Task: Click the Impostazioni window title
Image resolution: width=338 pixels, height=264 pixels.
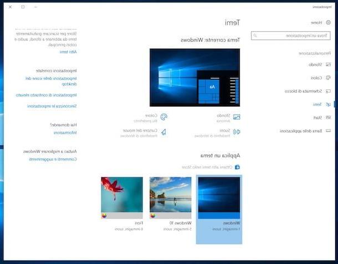Action: 322,7
